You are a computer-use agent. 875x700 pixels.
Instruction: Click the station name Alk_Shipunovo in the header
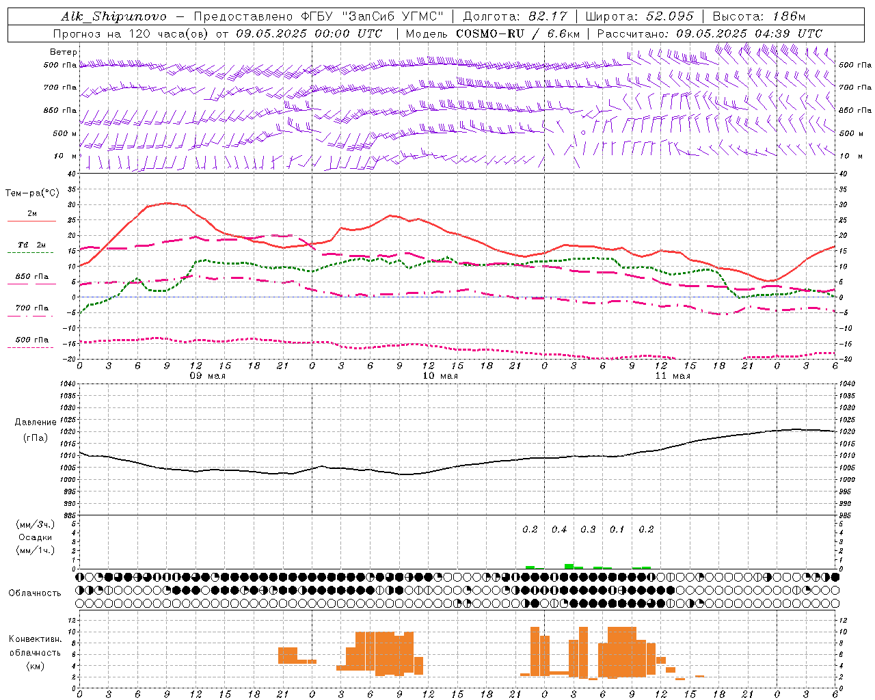[113, 16]
